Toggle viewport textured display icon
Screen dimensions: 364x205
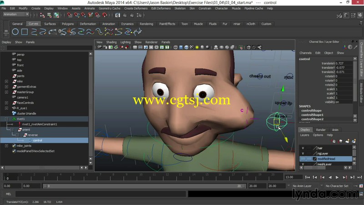[x=192, y=47]
